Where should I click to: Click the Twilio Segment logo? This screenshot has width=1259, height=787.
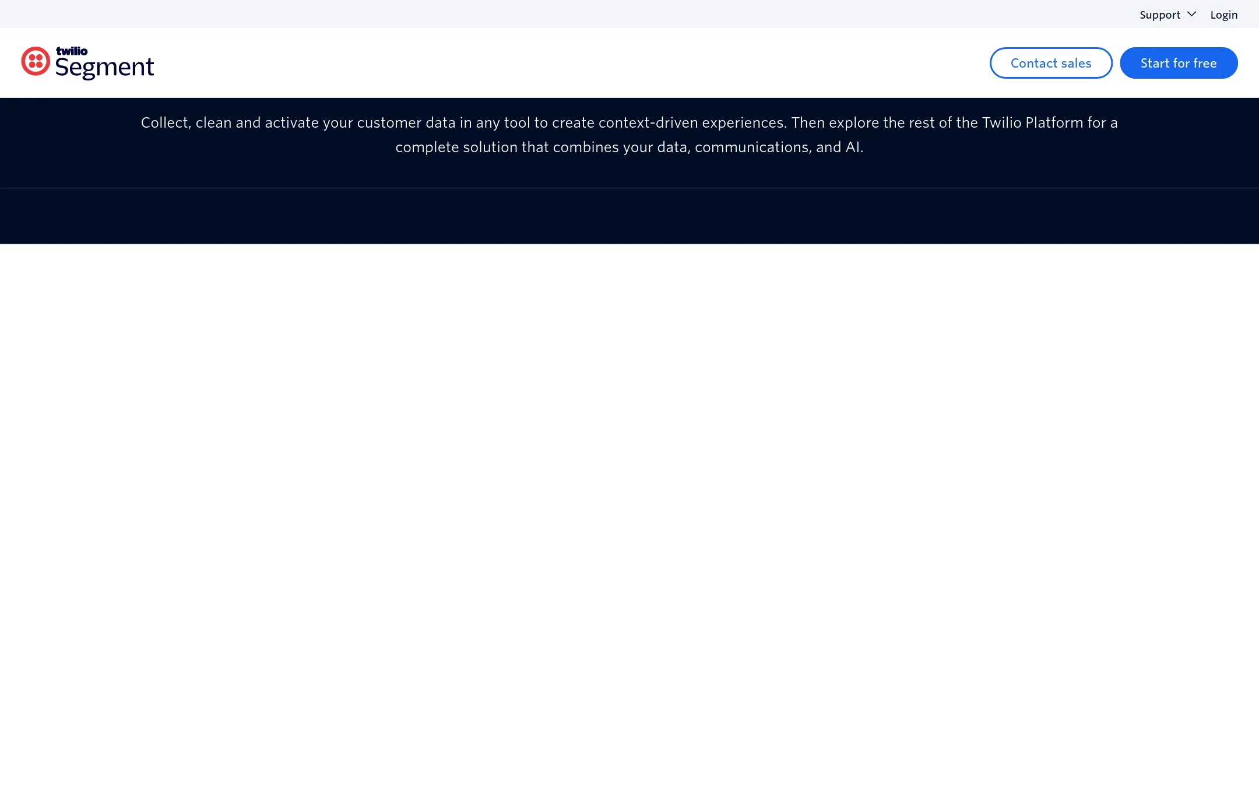tap(87, 62)
